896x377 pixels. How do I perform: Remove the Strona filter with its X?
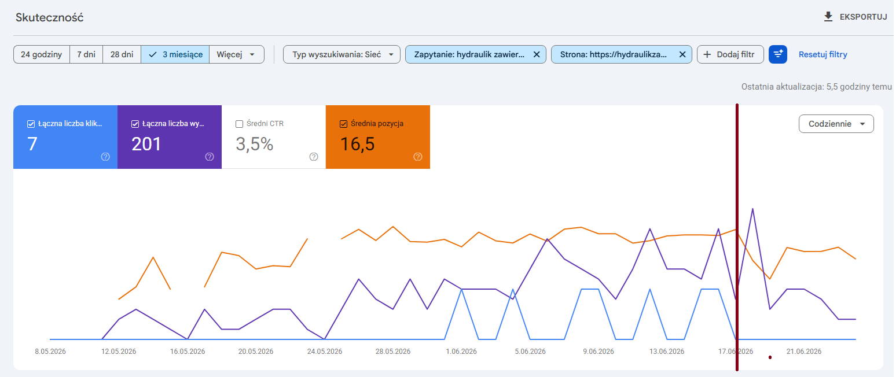(682, 54)
